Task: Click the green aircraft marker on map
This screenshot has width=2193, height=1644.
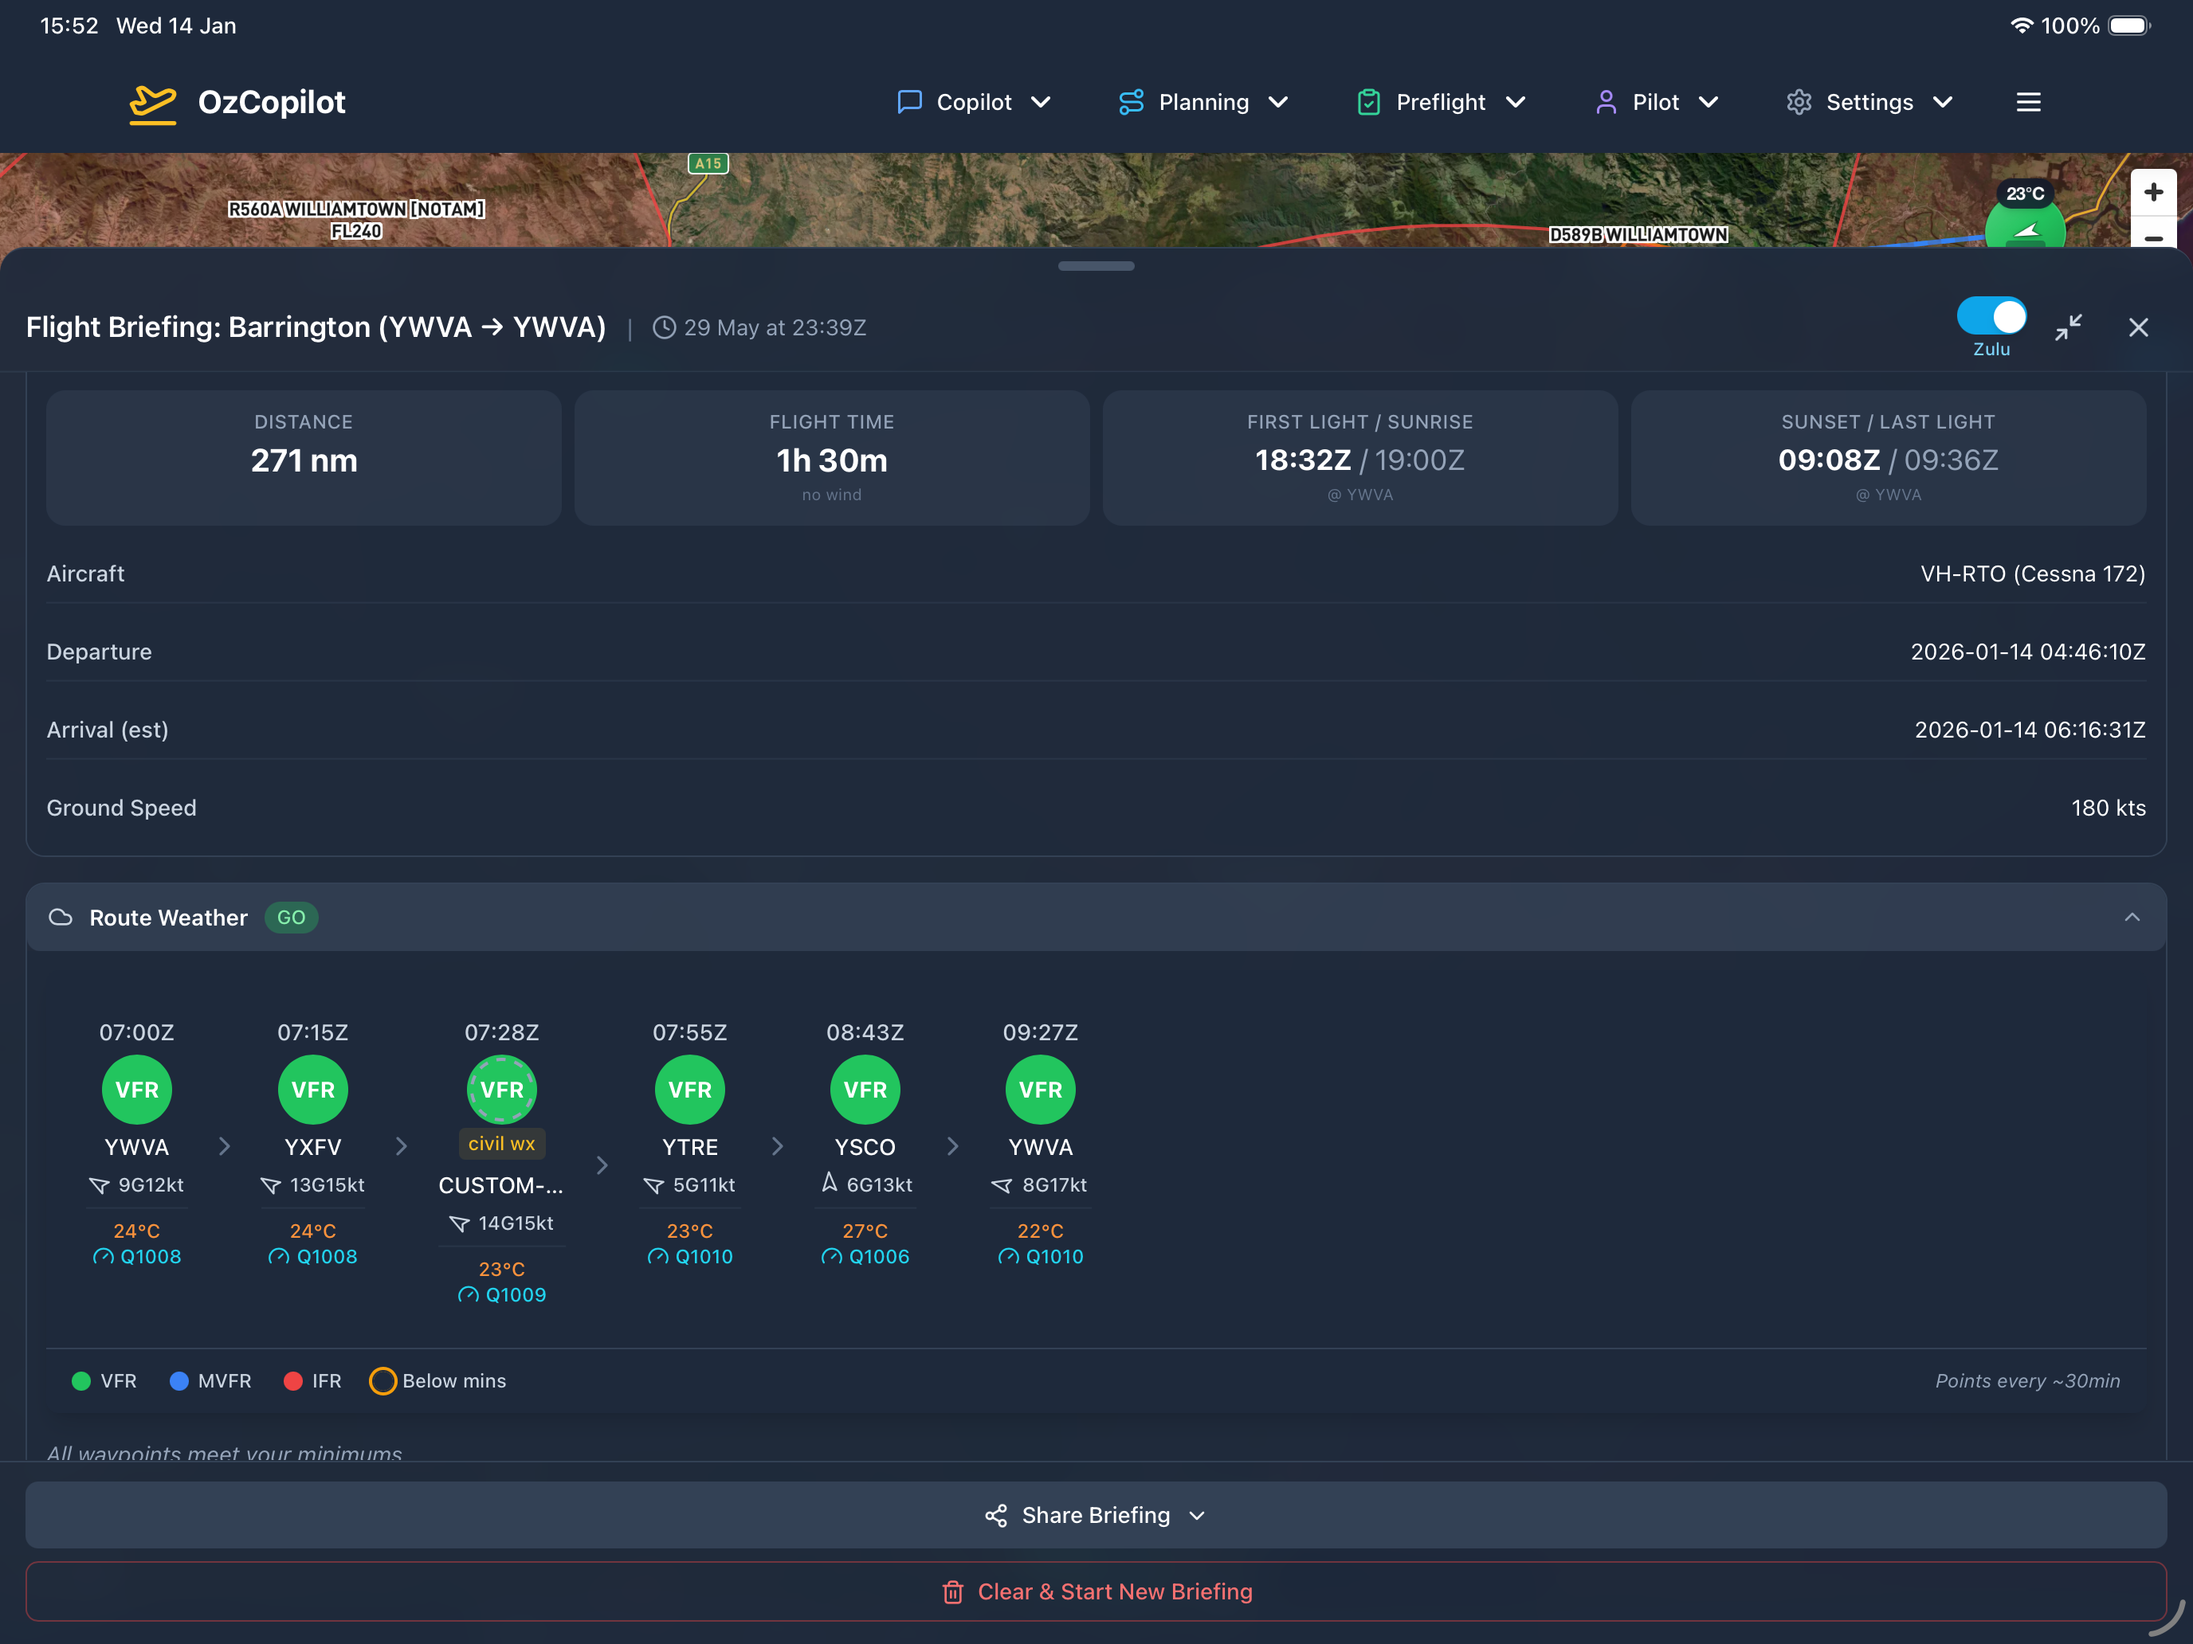Action: point(2024,230)
